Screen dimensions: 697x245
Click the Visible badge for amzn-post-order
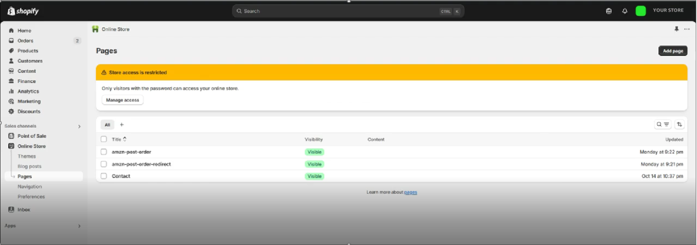click(x=315, y=152)
